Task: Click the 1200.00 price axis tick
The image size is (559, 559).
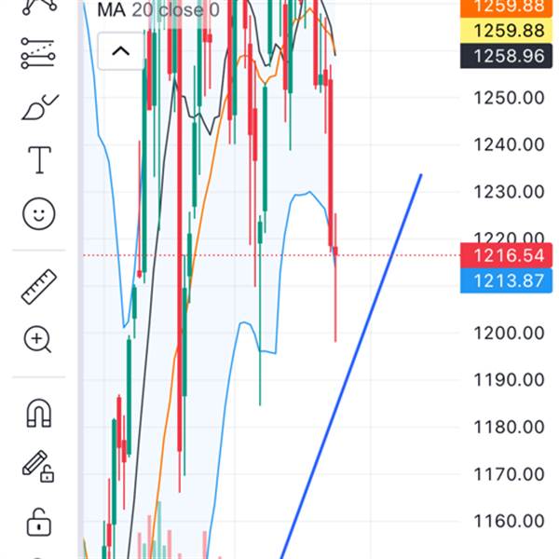Action: (x=509, y=333)
